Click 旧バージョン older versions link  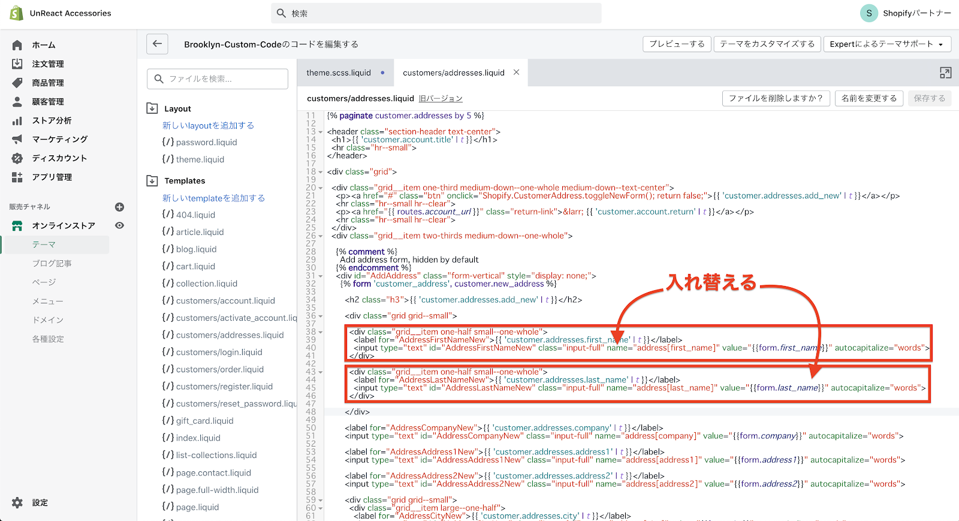point(441,98)
